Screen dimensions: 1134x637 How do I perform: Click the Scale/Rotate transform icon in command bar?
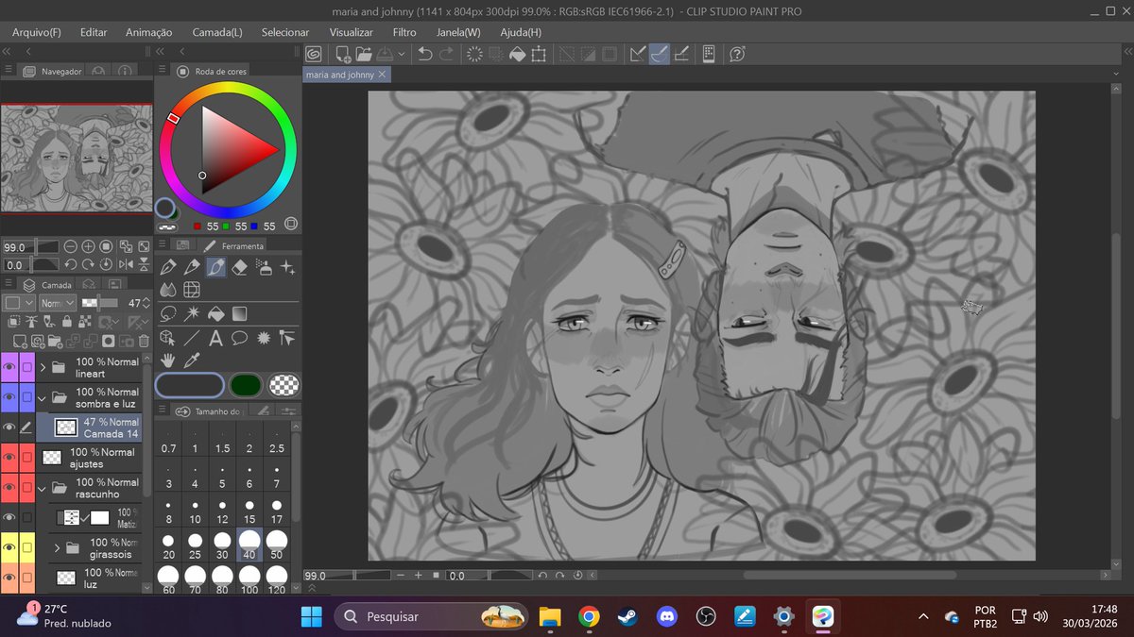pos(539,55)
